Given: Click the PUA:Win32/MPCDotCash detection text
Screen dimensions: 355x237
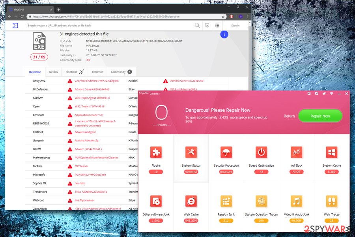Looking at the screenshot, I should 90,175.
